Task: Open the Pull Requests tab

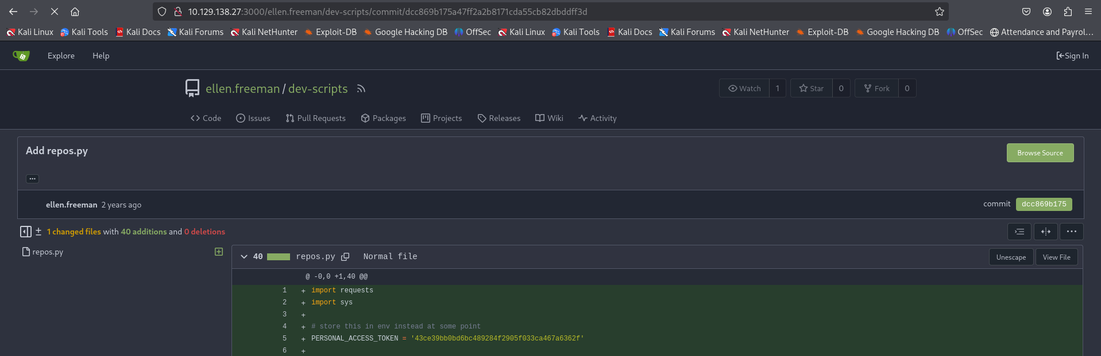Action: (315, 118)
